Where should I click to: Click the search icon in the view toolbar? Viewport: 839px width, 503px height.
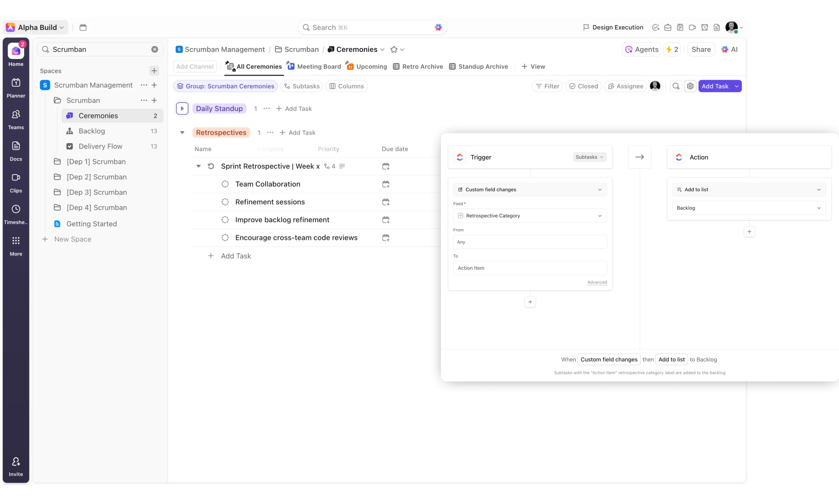coord(676,86)
